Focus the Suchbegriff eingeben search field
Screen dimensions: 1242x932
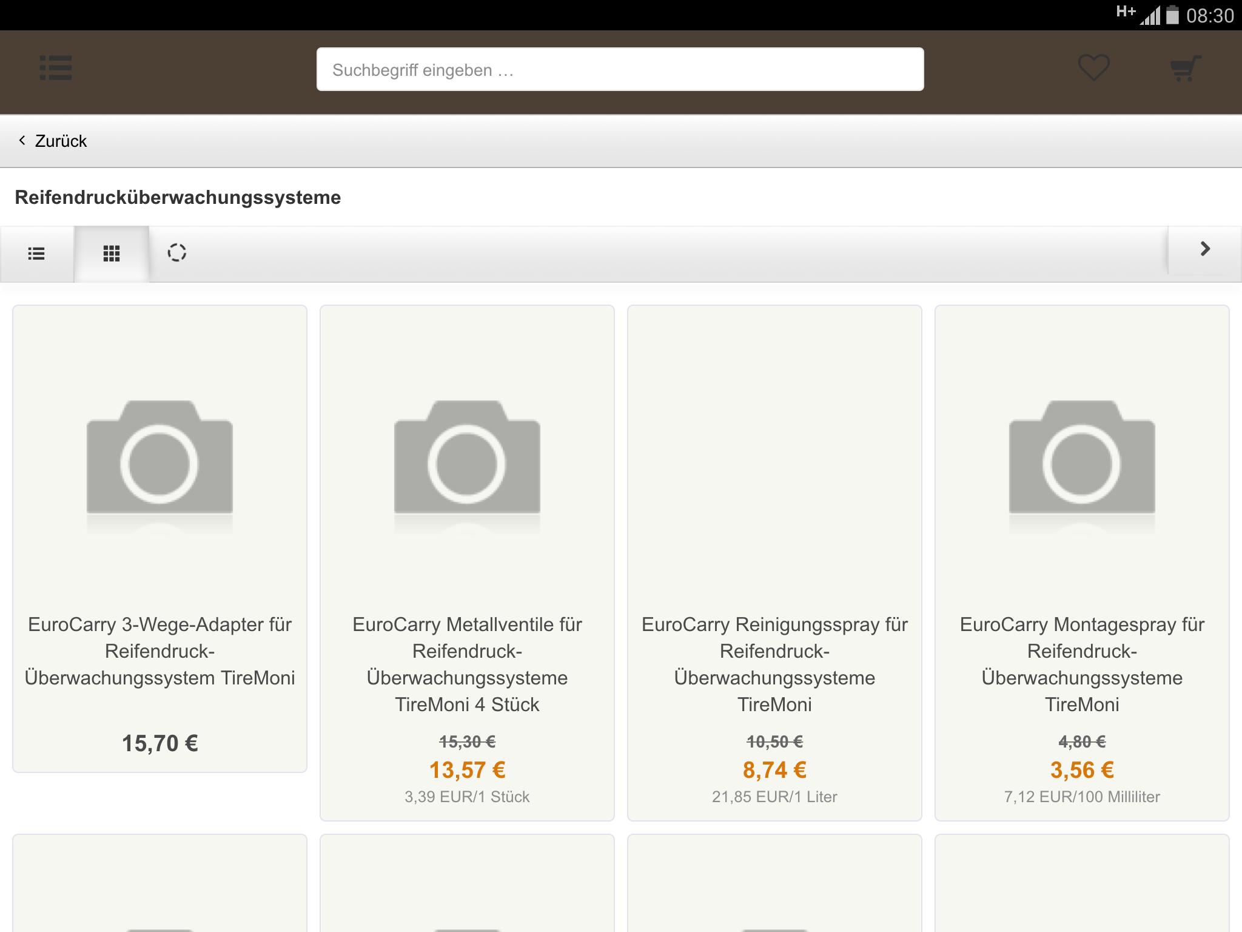620,70
